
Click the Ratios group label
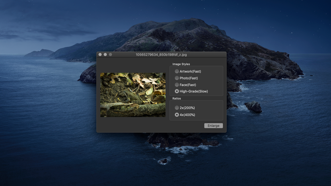(x=177, y=99)
